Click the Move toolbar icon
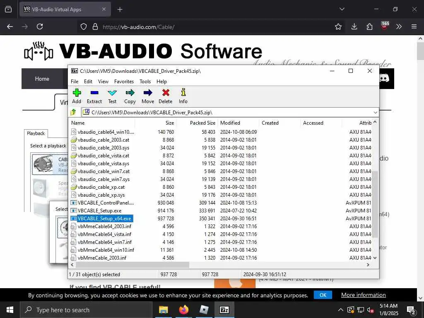Viewport: 424px width, 318px height. 148,93
